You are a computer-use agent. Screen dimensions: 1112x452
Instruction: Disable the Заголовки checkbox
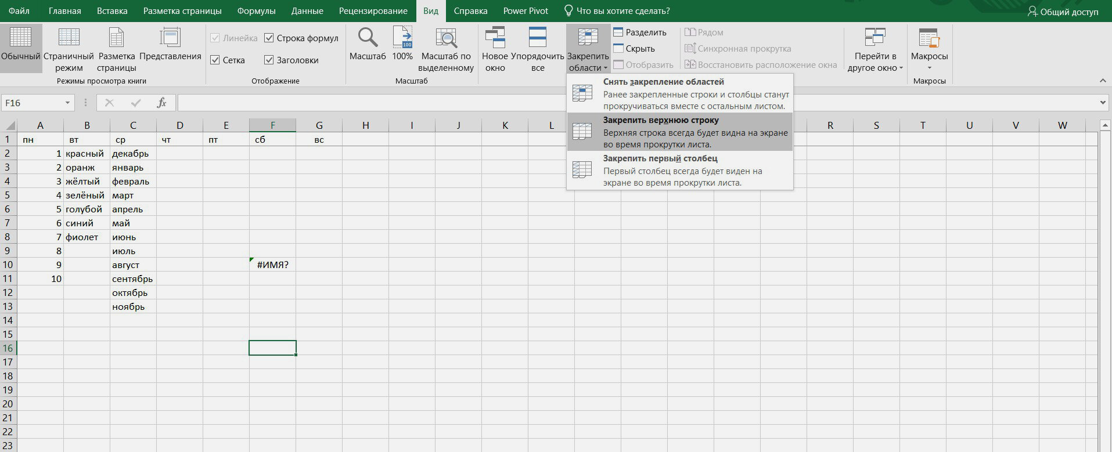coord(269,60)
